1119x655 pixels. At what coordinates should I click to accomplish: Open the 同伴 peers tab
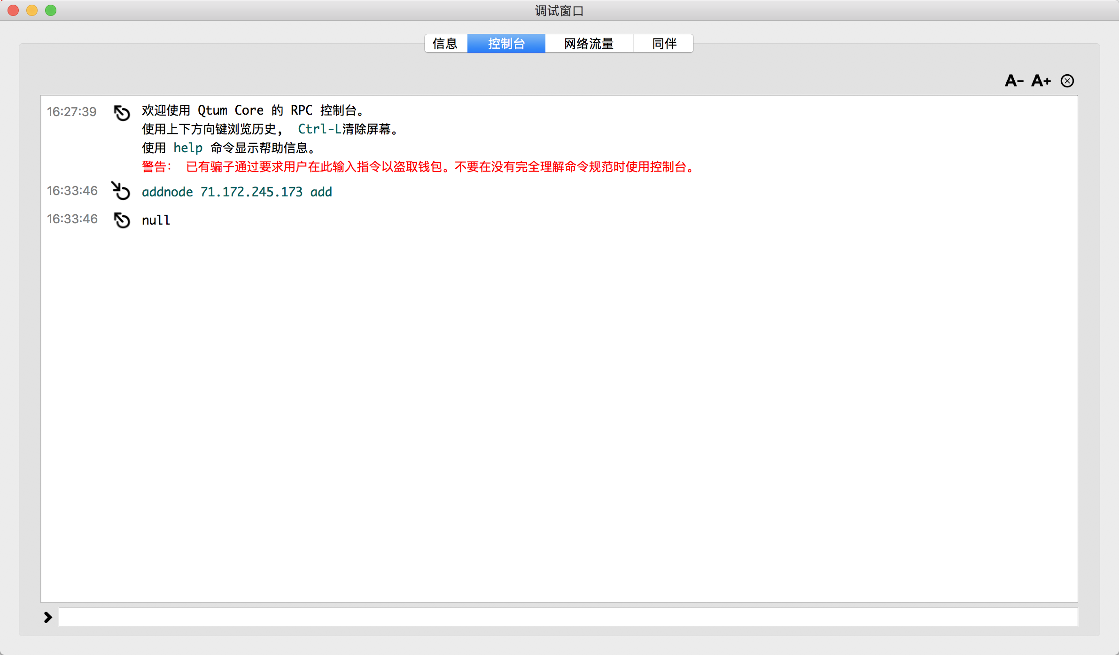pyautogui.click(x=664, y=43)
